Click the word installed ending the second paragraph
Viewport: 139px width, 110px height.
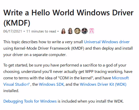[x=11, y=91]
